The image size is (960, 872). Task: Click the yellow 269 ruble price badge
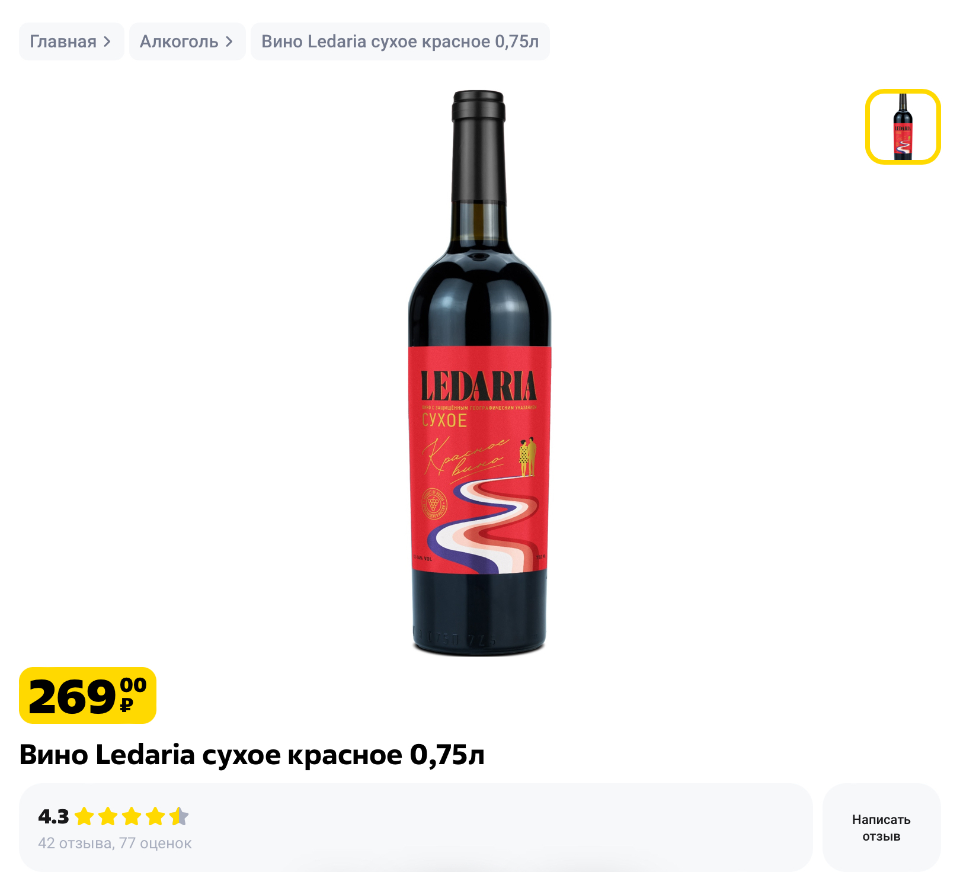(88, 695)
